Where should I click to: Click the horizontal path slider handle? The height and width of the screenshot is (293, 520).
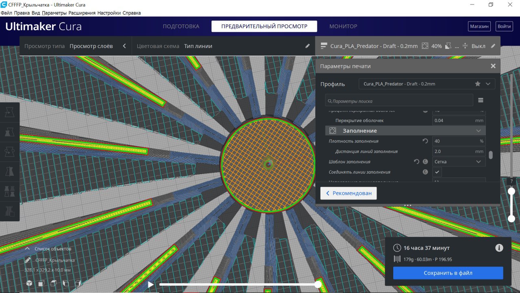(318, 284)
